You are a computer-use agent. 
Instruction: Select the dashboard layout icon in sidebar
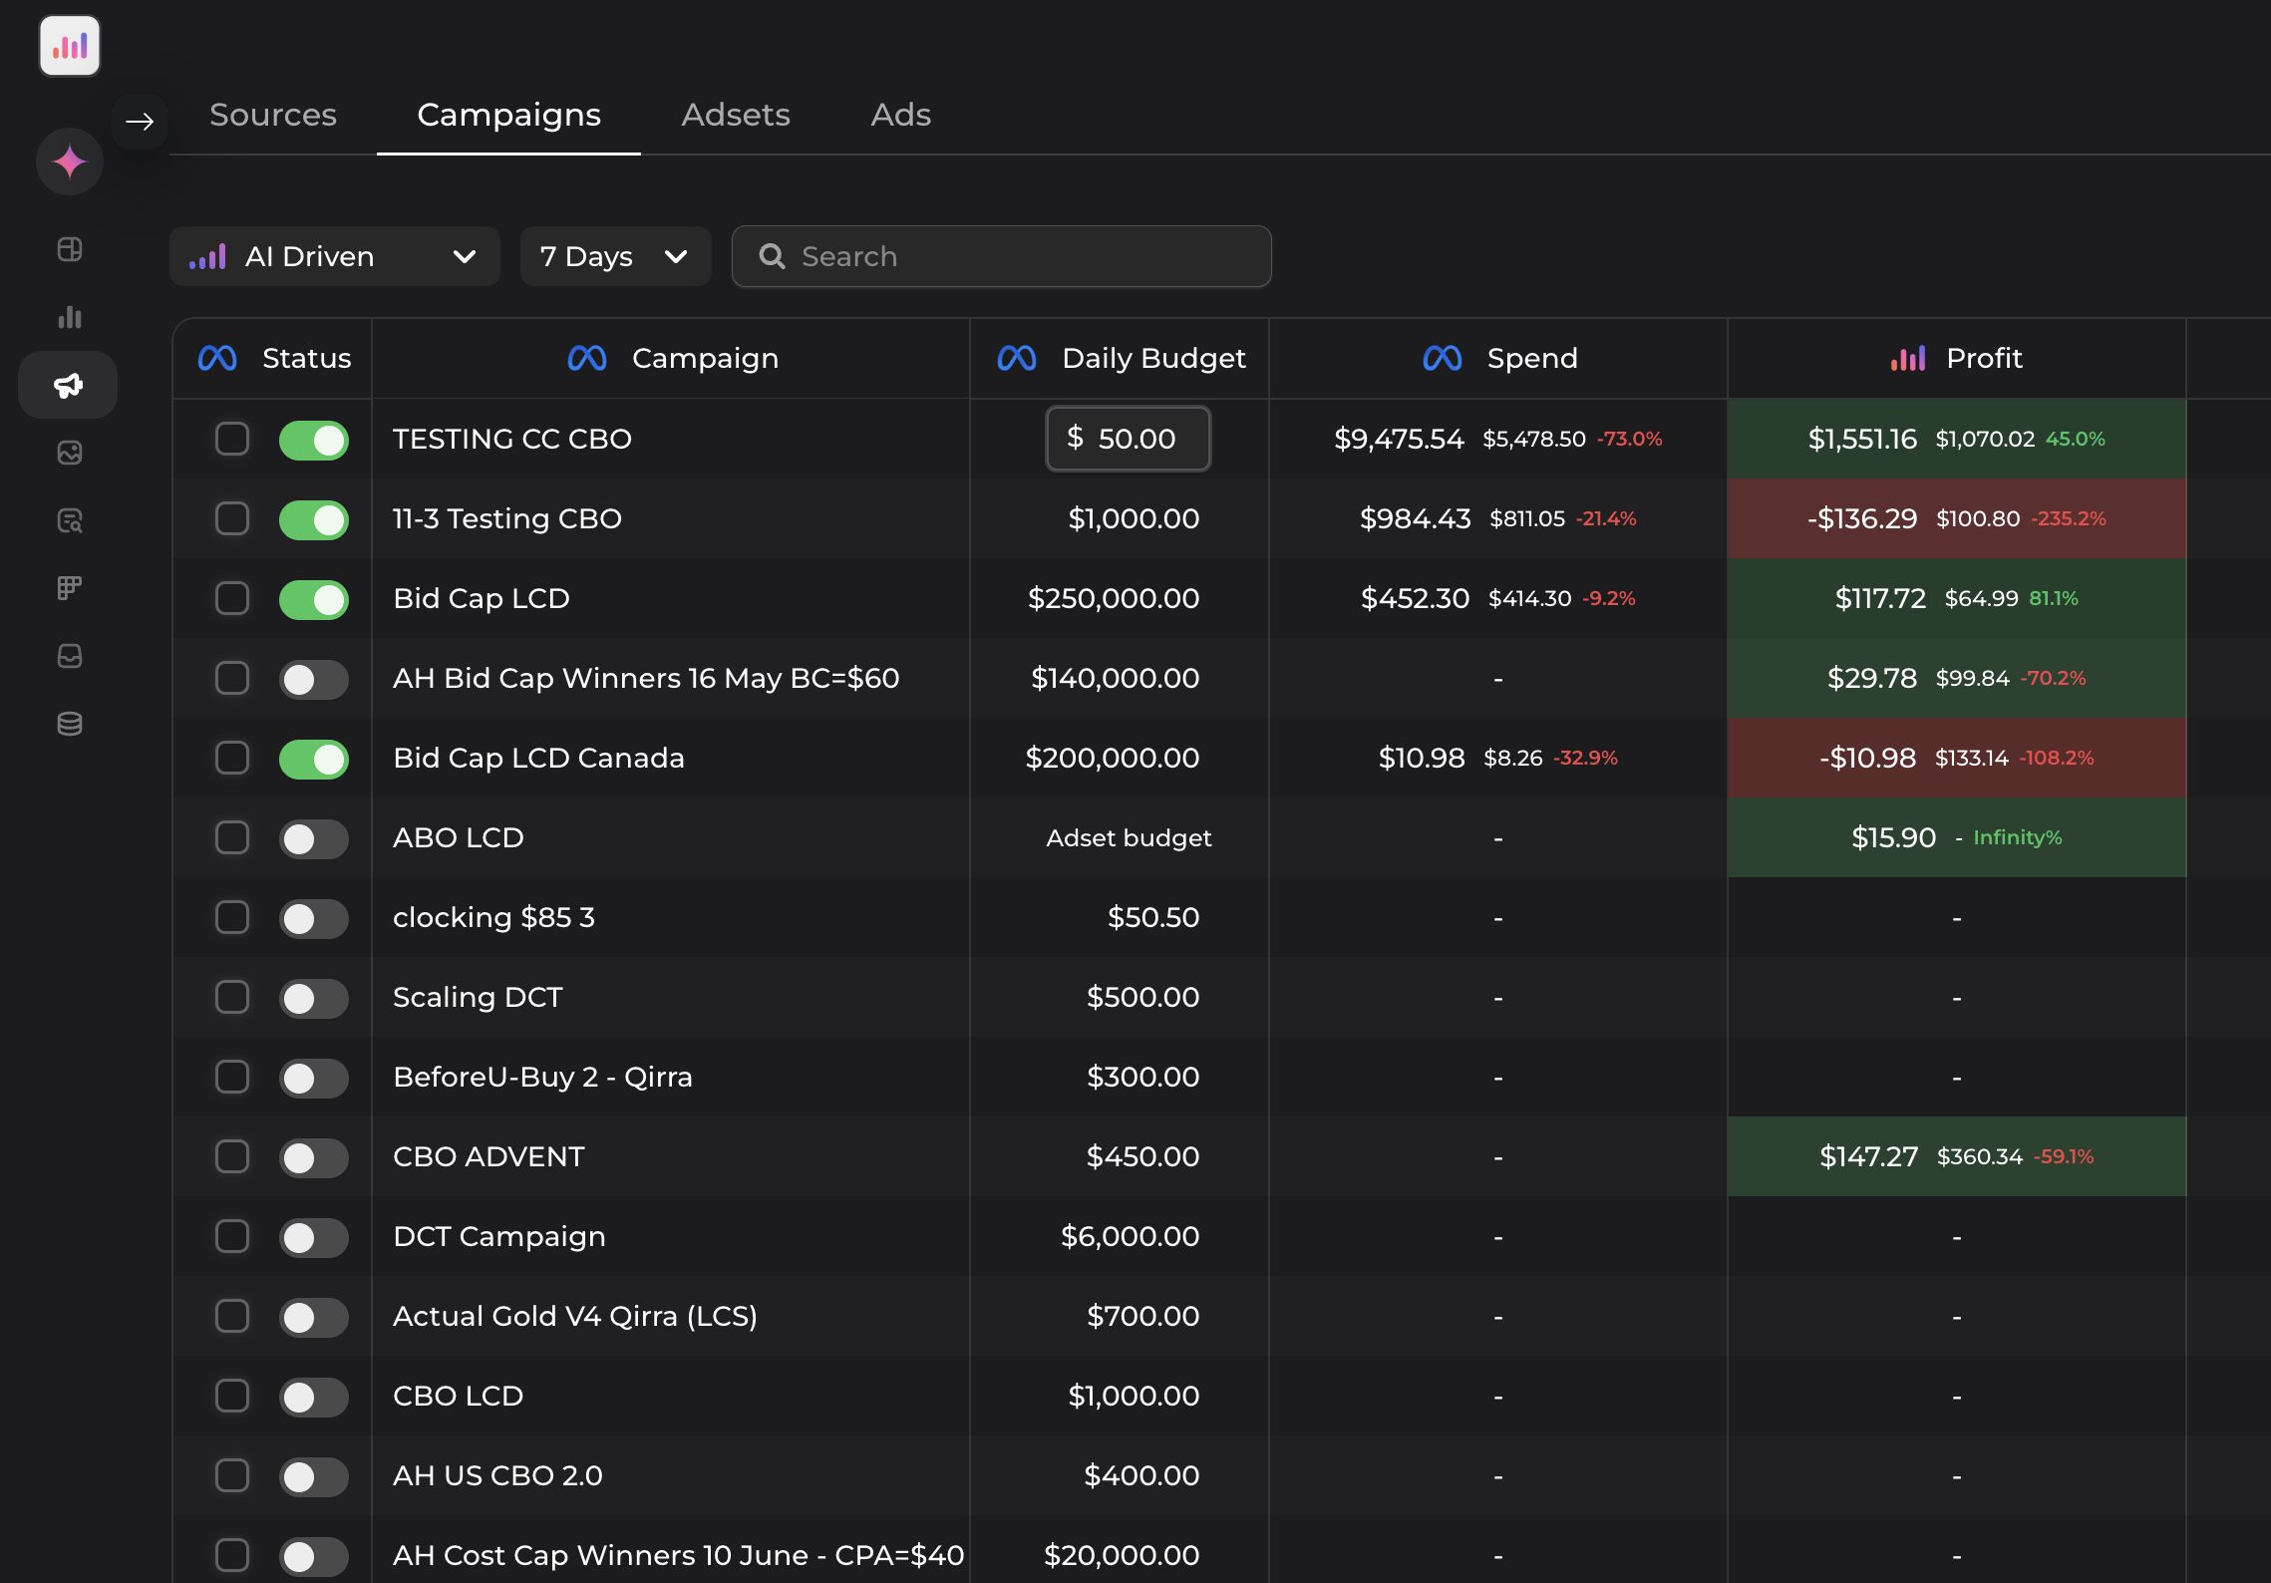tap(69, 249)
